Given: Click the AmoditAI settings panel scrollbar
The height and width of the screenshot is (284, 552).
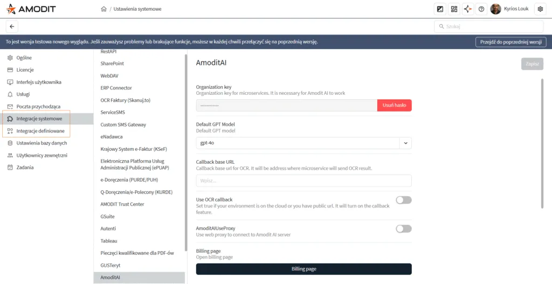Looking at the screenshot, I should tap(542, 143).
